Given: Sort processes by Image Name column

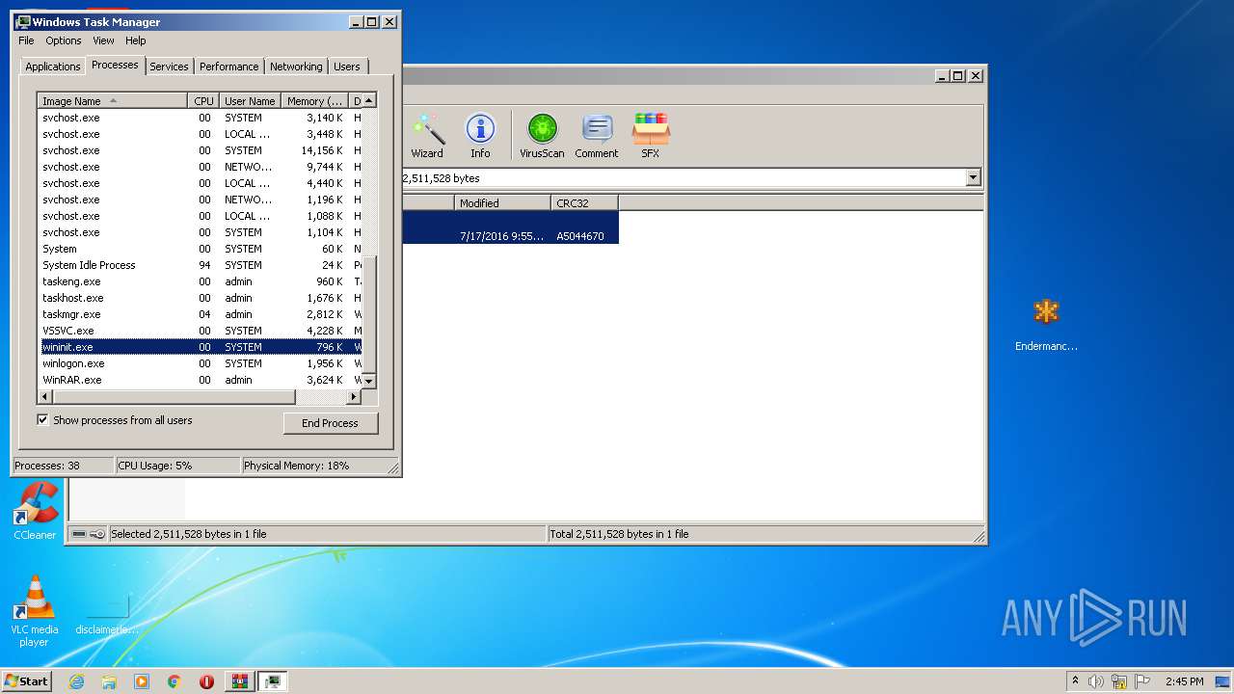Looking at the screenshot, I should coord(112,101).
